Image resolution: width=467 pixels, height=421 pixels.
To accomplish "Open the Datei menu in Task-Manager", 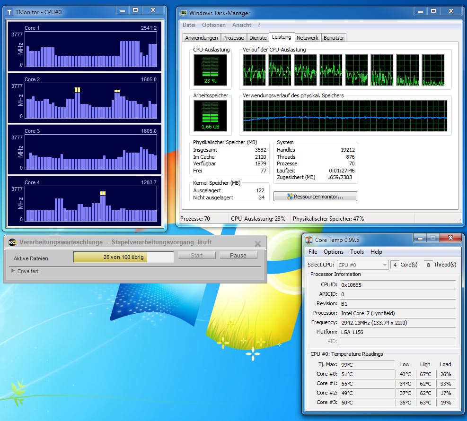I will pyautogui.click(x=189, y=25).
